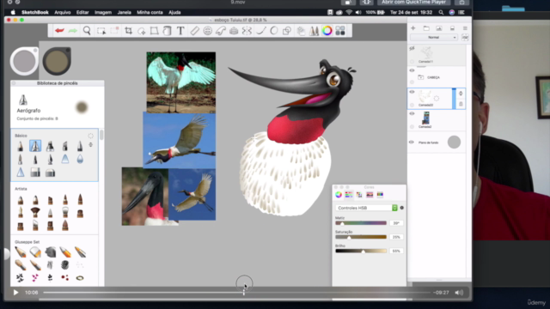550x309 pixels.
Task: Select the tan color puck
Action: [57, 61]
